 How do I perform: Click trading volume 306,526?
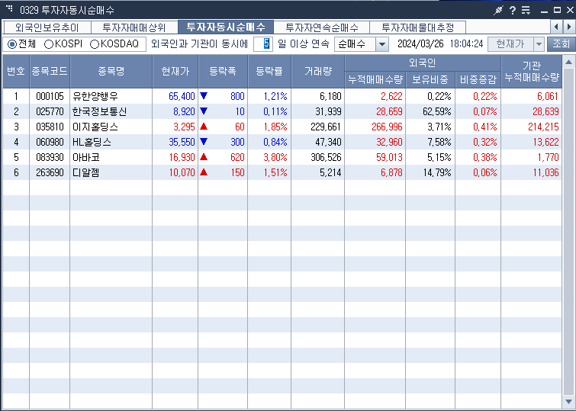pyautogui.click(x=326, y=158)
